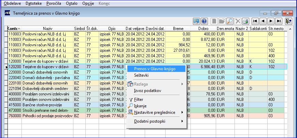
Task: Select the Dobro value 905,96
Action: (x=203, y=116)
